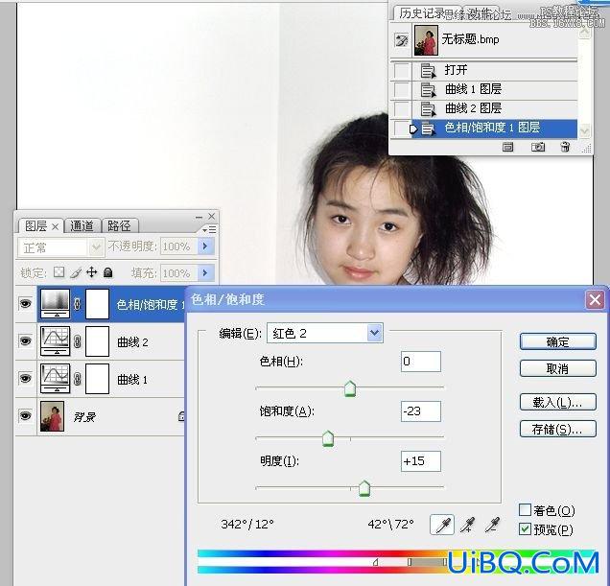Image resolution: width=610 pixels, height=586 pixels.
Task: Click the 无标题.bmp snapshot thumbnail in History
Action: pos(427,40)
